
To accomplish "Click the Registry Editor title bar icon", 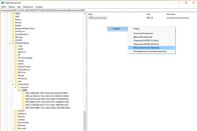I will pos(2,2).
